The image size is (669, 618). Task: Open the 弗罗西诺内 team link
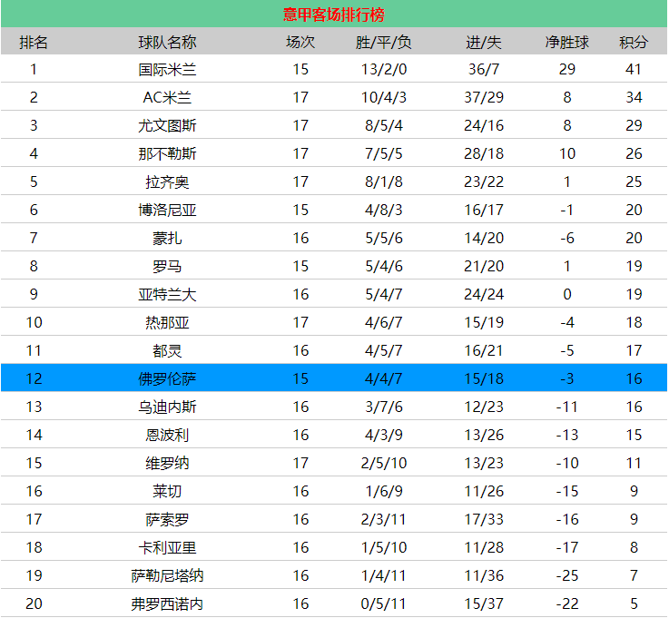tap(167, 603)
